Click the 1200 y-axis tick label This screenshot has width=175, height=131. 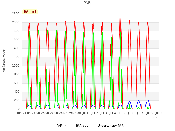coord(16,57)
